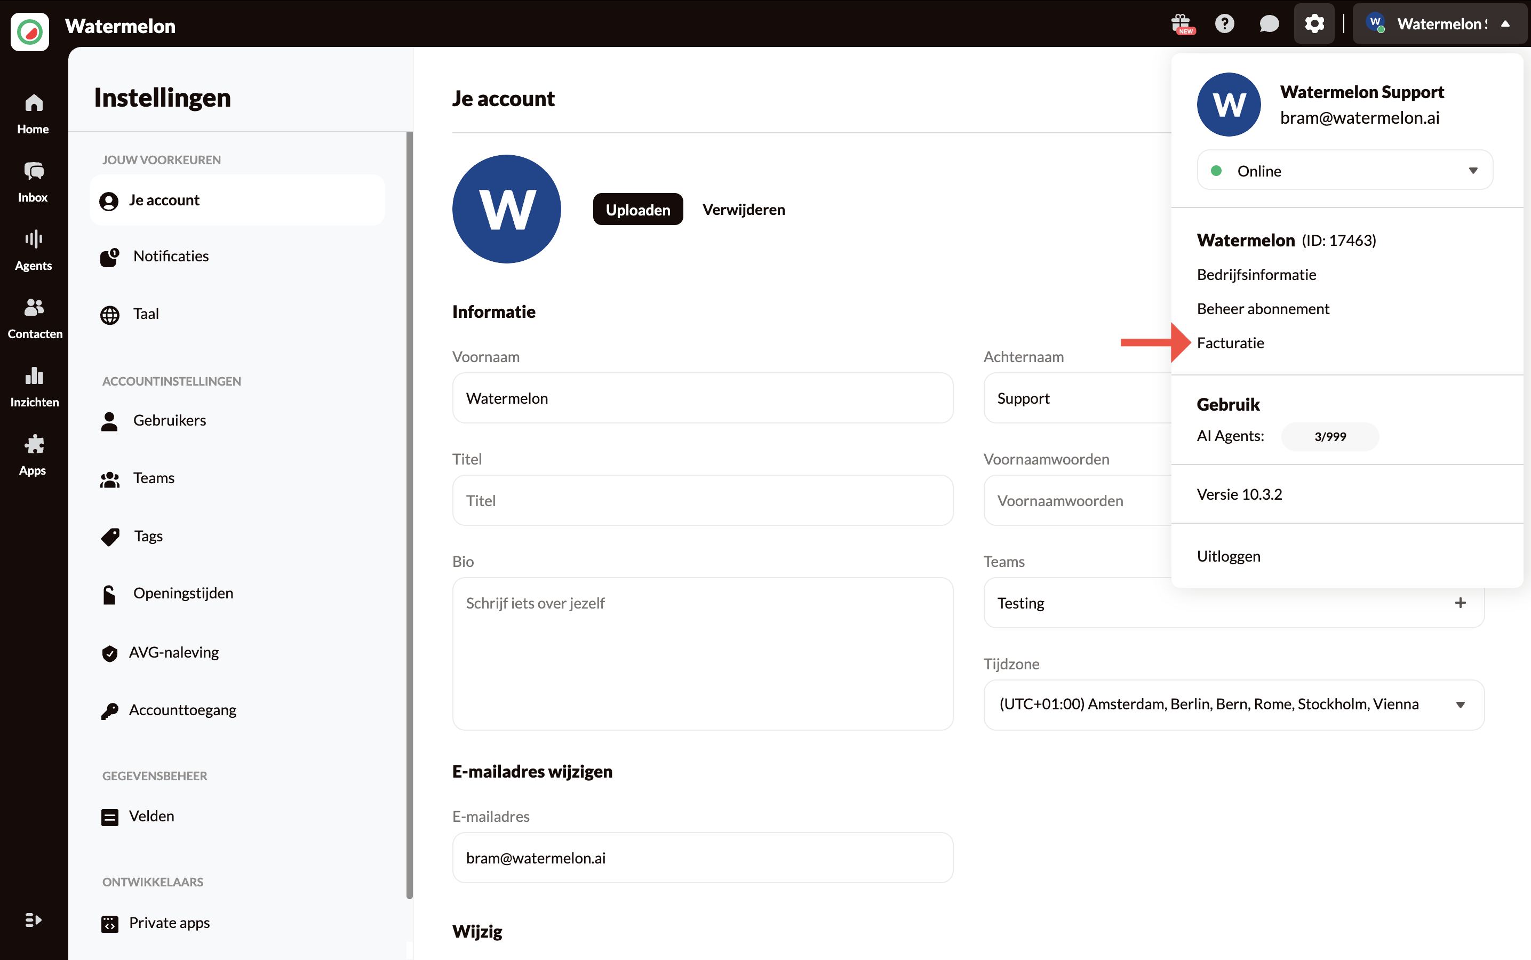Click Uitloggen to log out
Image resolution: width=1531 pixels, height=960 pixels.
pos(1228,556)
